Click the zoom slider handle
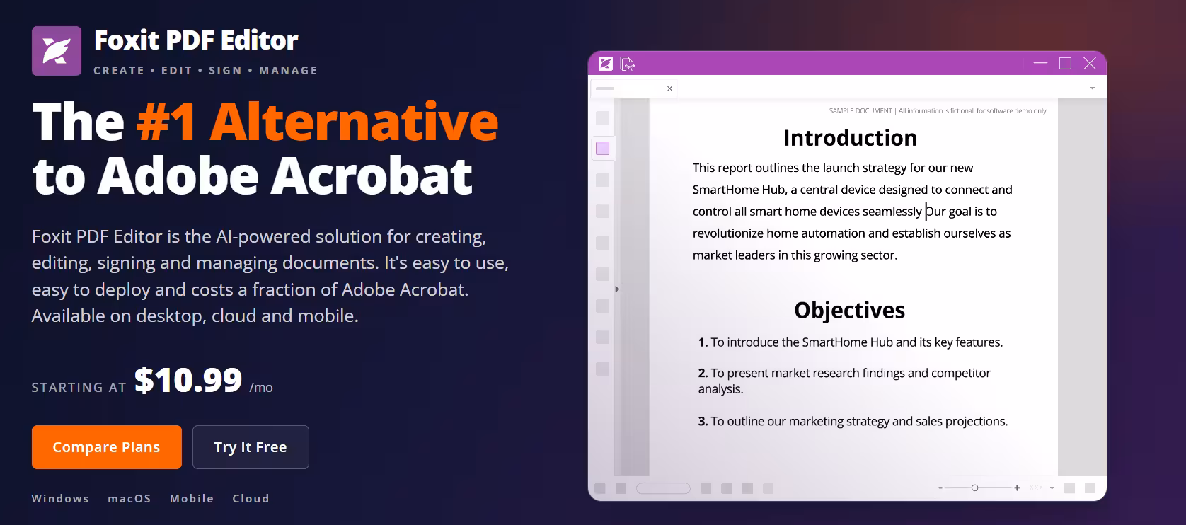 tap(974, 488)
